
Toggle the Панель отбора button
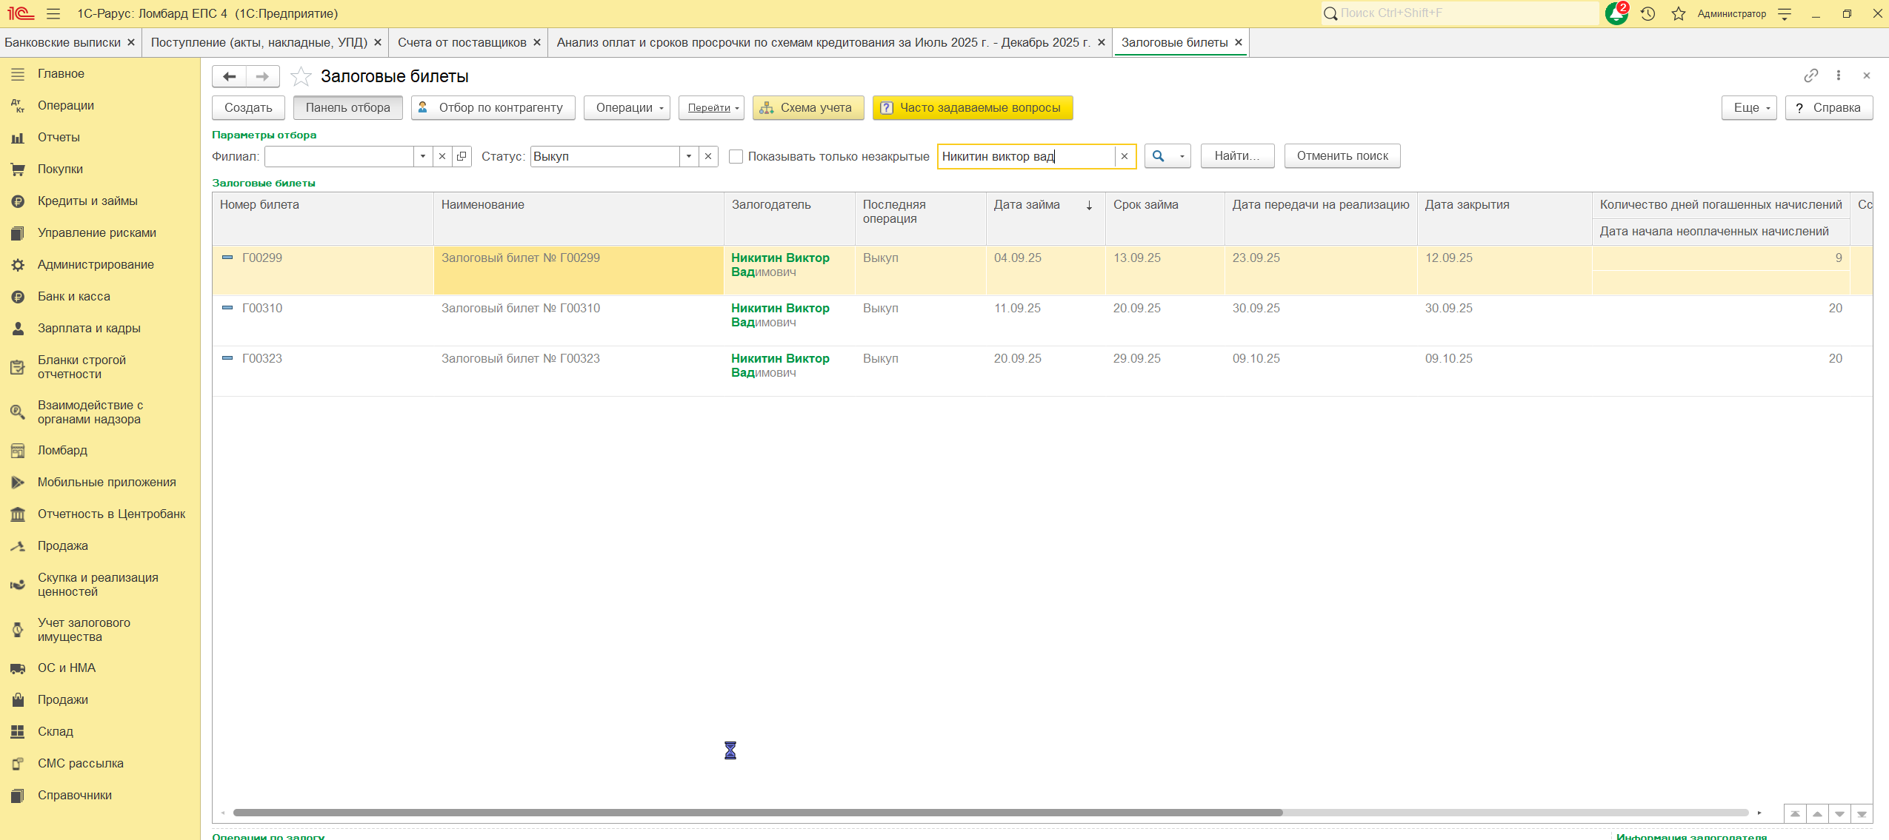(x=347, y=107)
